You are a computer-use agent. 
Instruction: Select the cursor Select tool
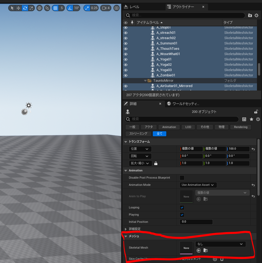(12, 8)
